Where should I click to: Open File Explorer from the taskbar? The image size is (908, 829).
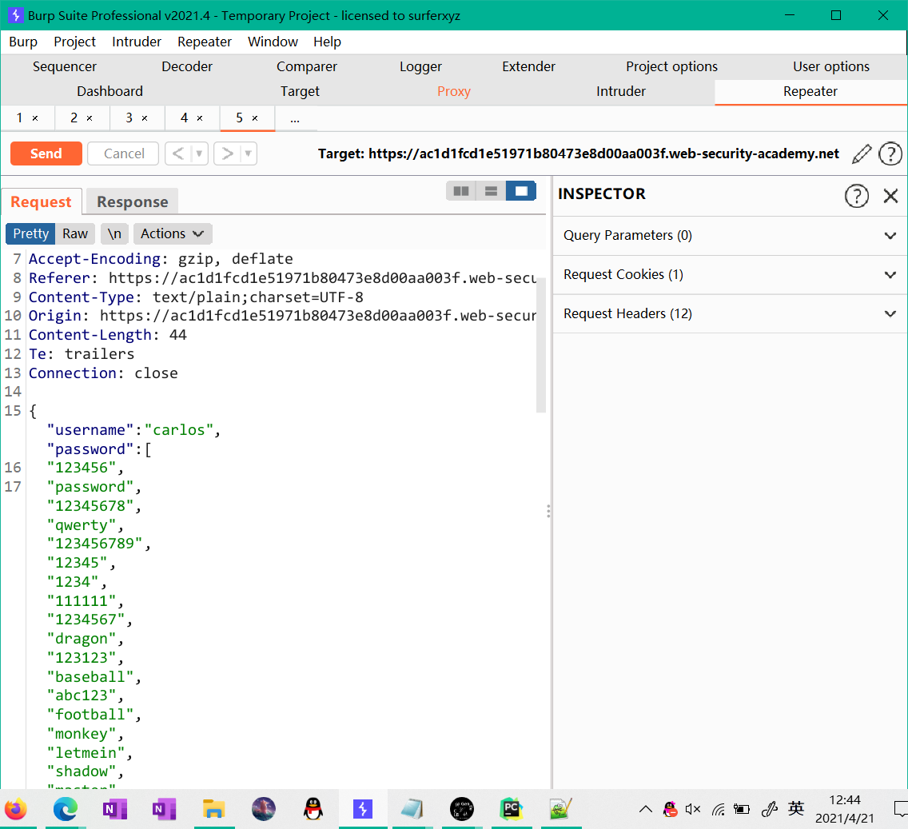coord(213,809)
